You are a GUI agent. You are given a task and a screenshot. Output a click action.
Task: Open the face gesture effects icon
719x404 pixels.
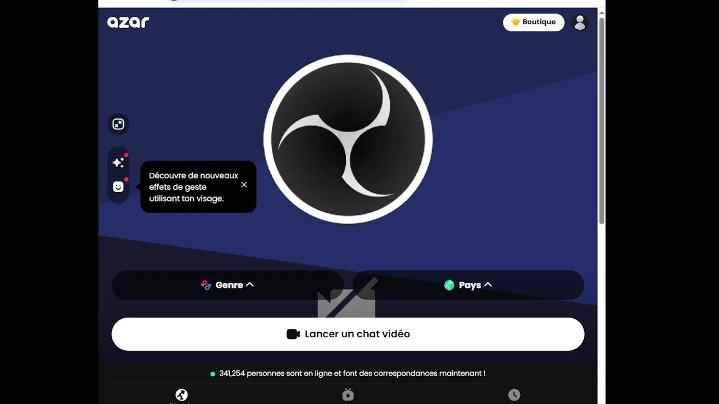pyautogui.click(x=118, y=187)
